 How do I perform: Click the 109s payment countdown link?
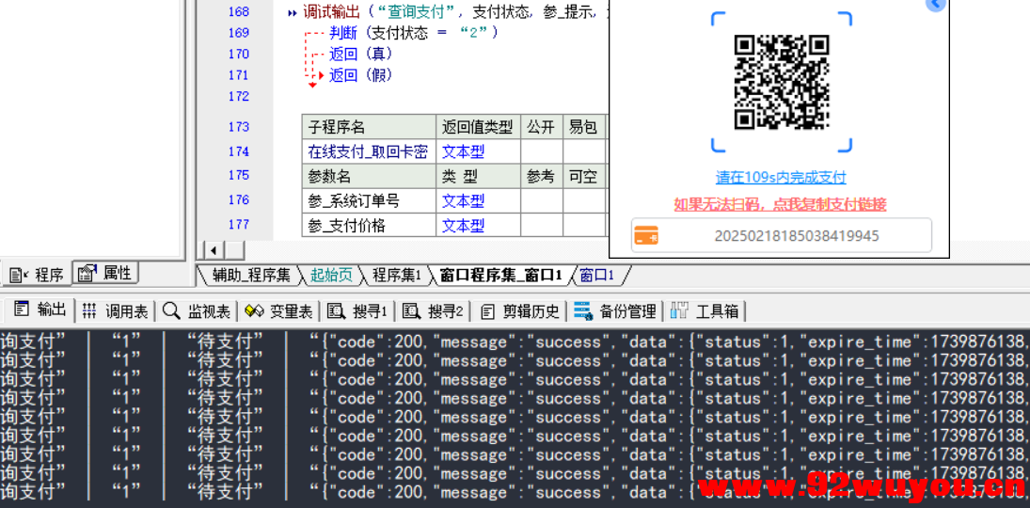780,177
